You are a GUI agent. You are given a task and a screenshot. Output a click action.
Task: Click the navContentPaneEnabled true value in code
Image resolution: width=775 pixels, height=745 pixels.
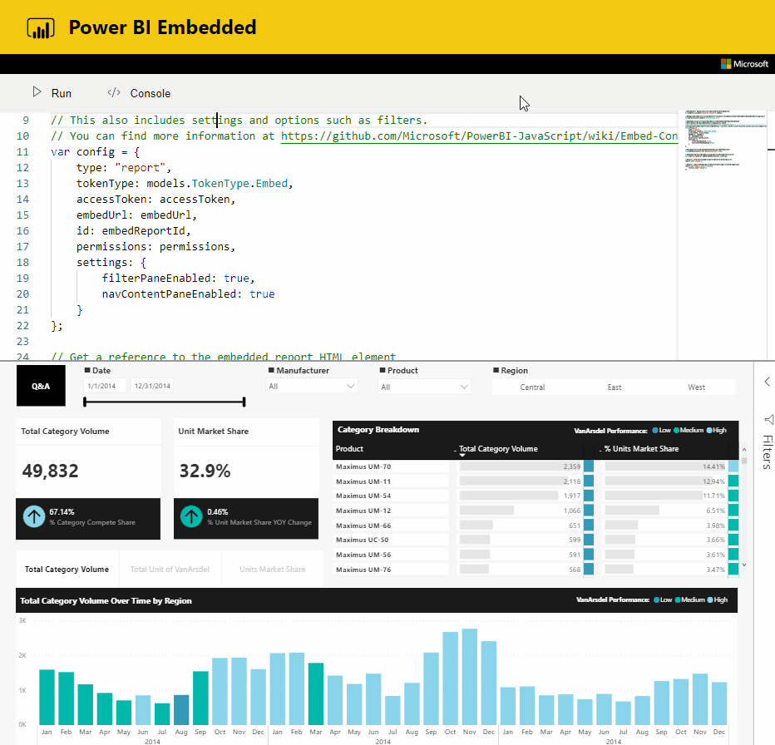pyautogui.click(x=262, y=294)
